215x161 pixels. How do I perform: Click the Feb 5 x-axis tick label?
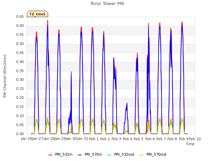click(x=138, y=139)
